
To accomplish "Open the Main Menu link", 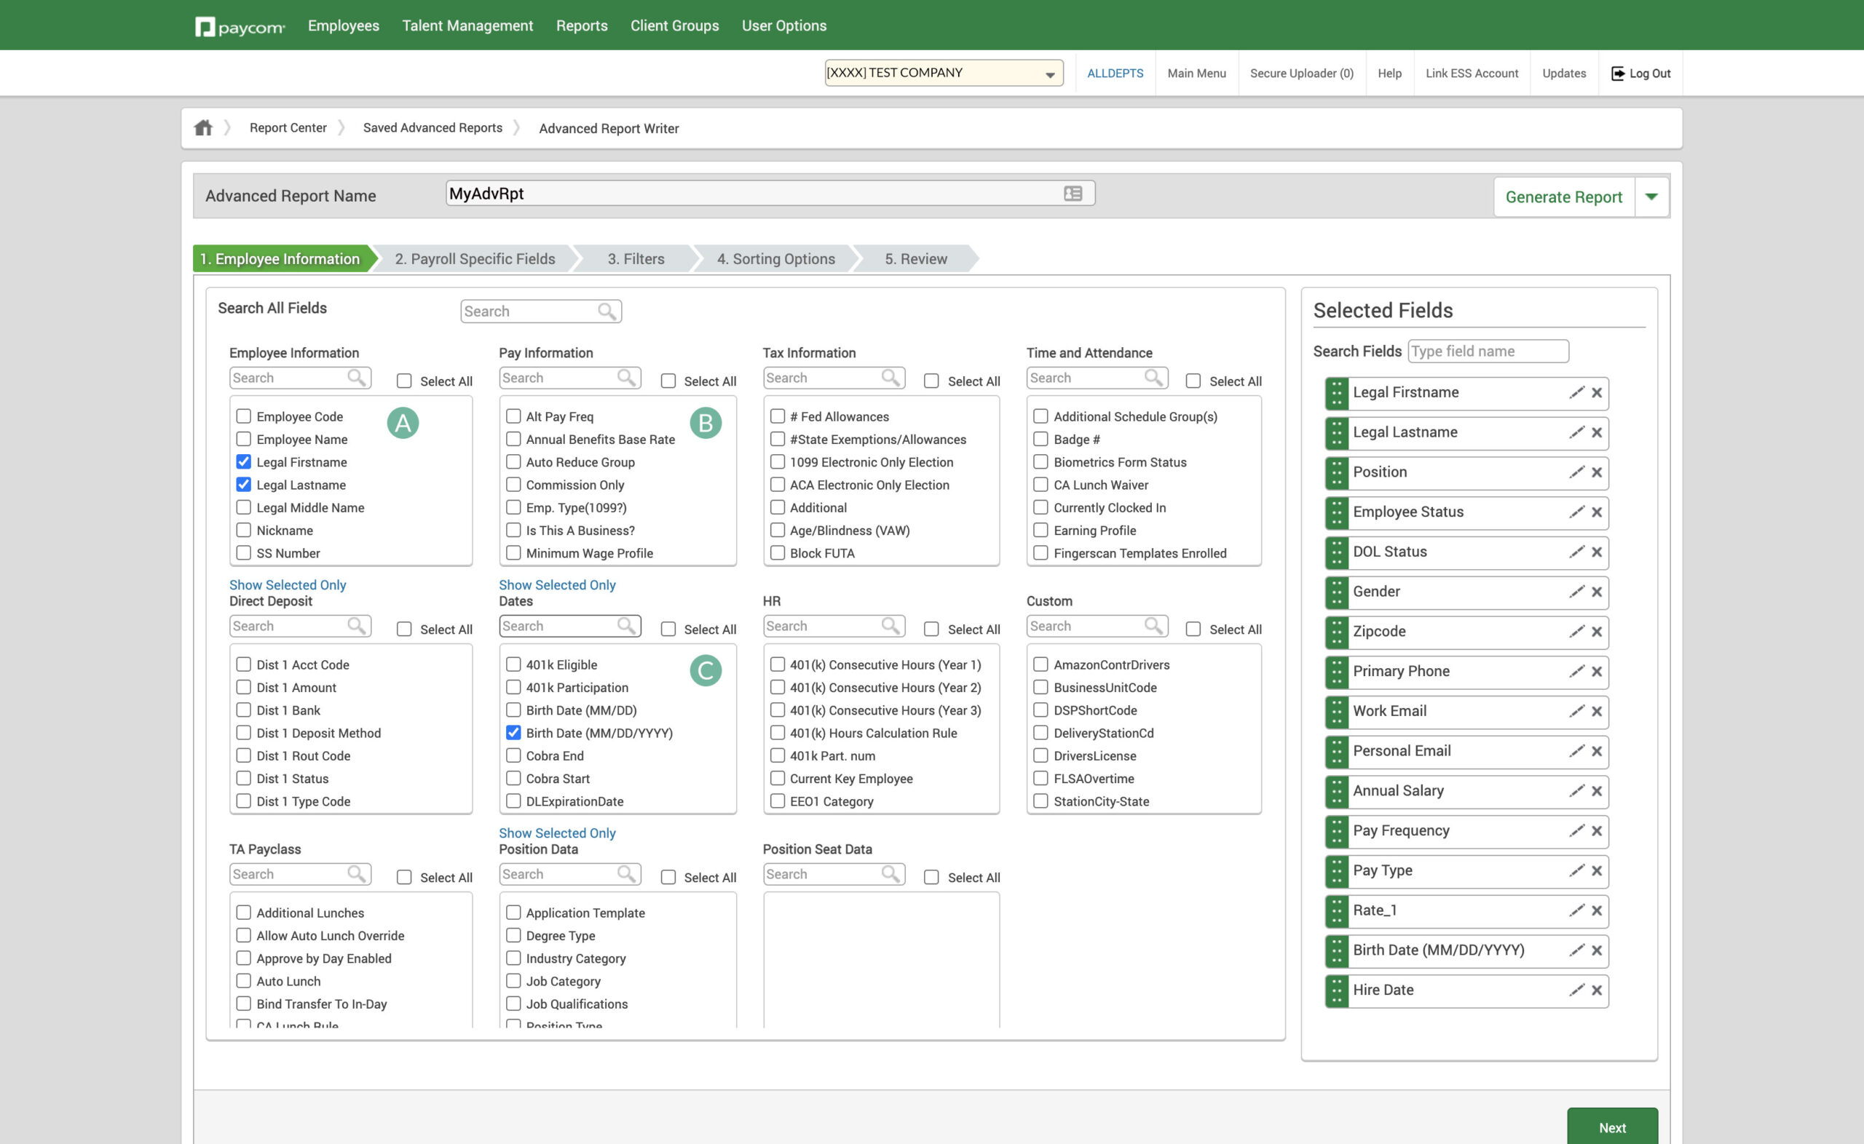I will [1196, 74].
